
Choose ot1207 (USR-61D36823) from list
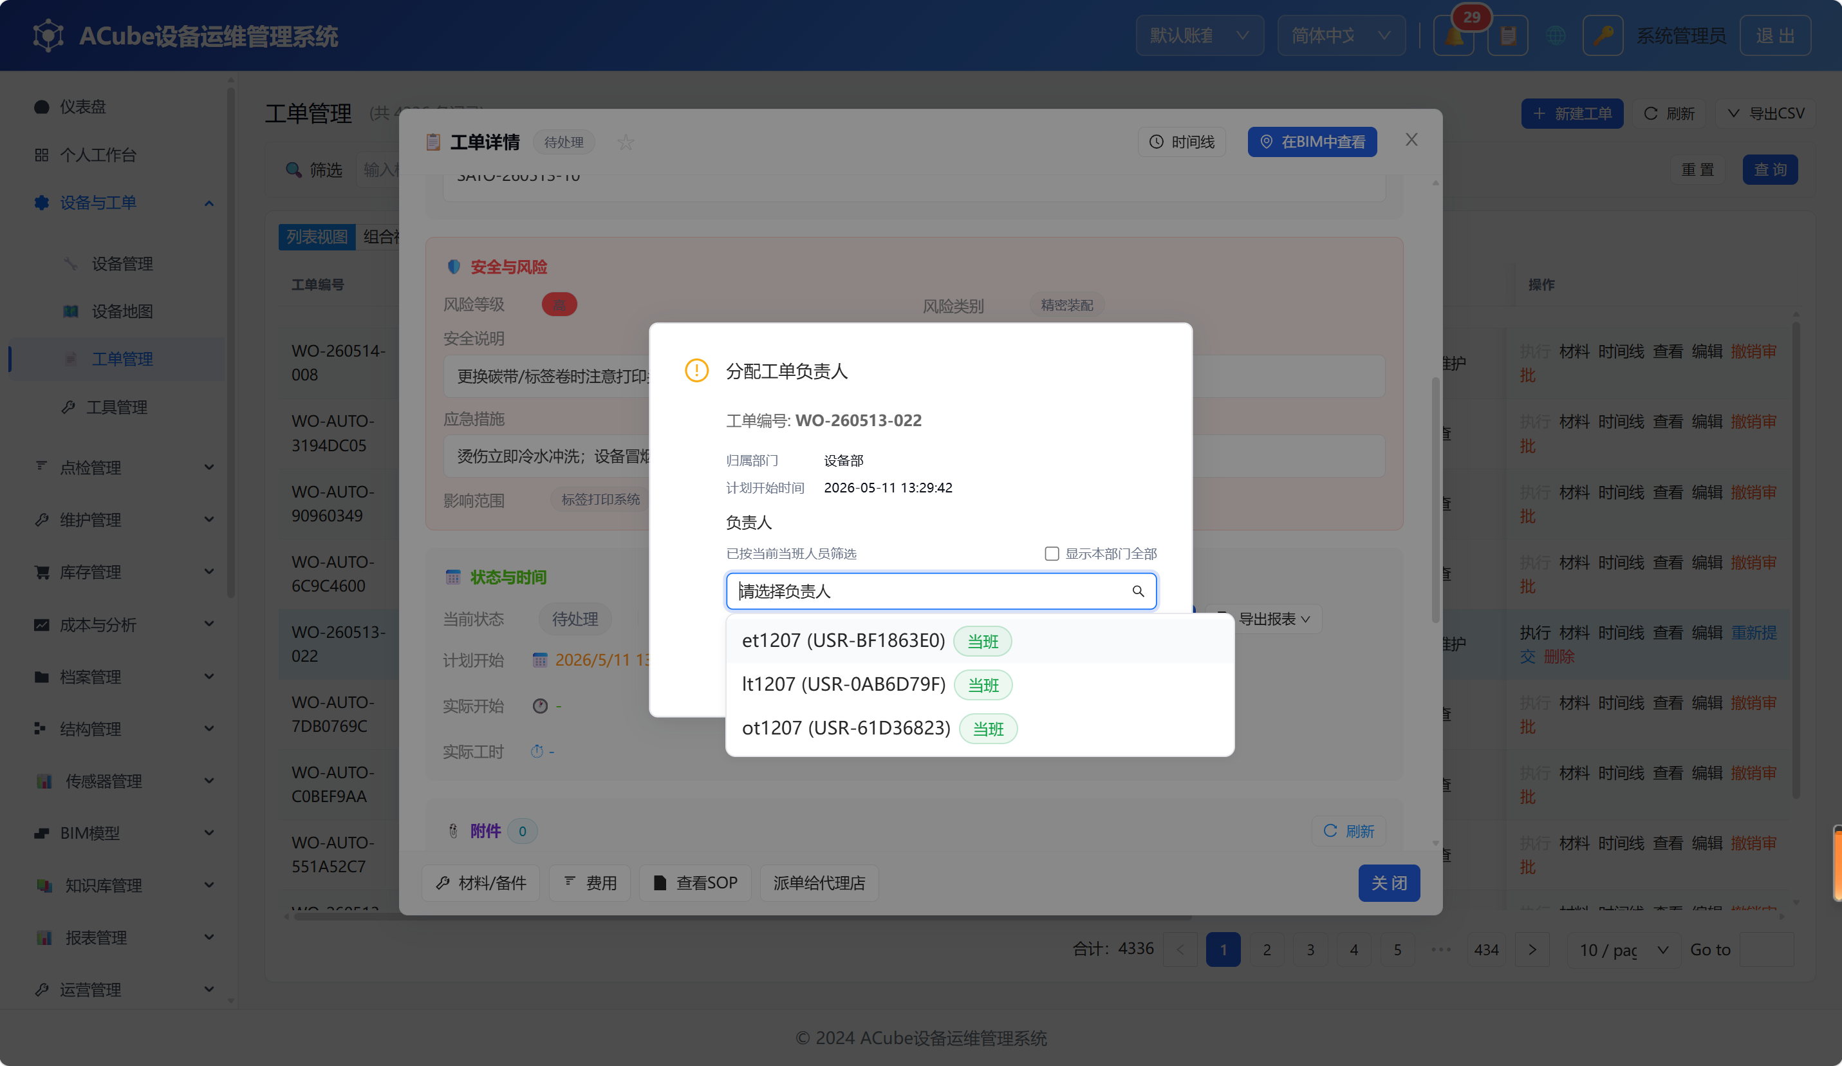coord(980,728)
